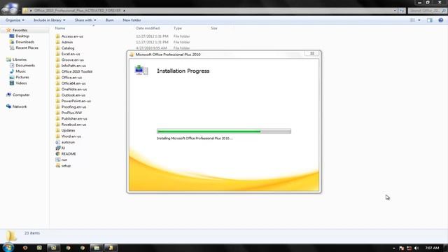This screenshot has height=252, width=448.
Task: Click the volume icon in system tray
Action: [416, 248]
